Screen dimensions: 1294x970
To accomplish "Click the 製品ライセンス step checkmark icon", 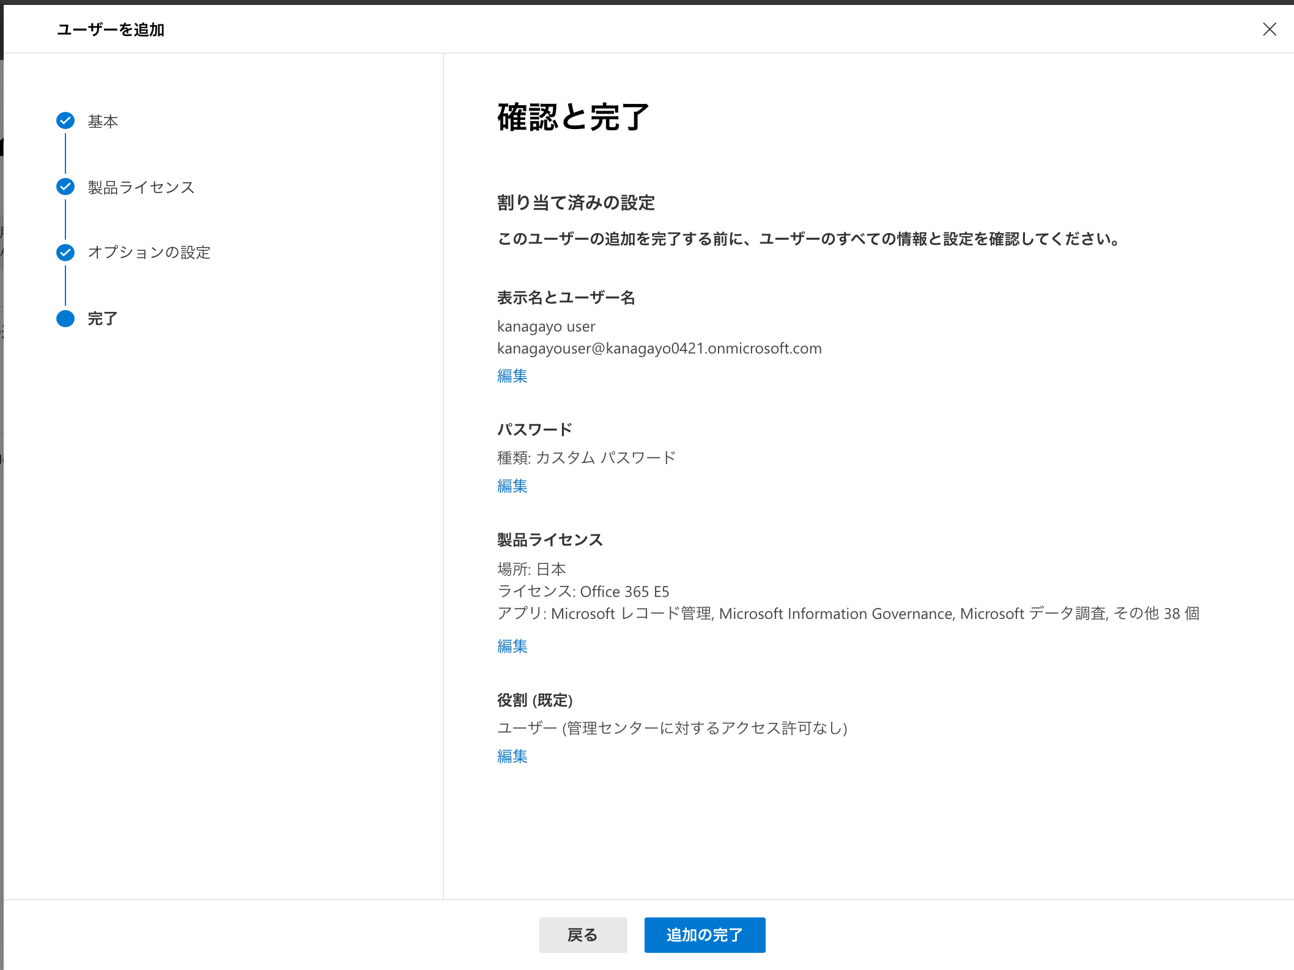I will [x=65, y=187].
